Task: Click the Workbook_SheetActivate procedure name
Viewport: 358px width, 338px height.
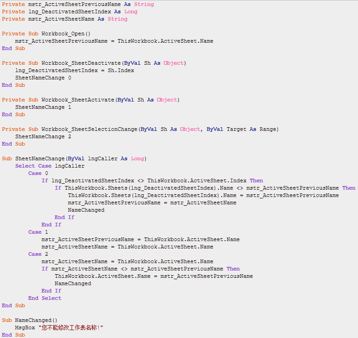Action: [x=78, y=100]
